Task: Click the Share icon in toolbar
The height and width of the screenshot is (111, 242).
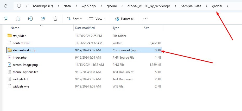Action: [43, 19]
